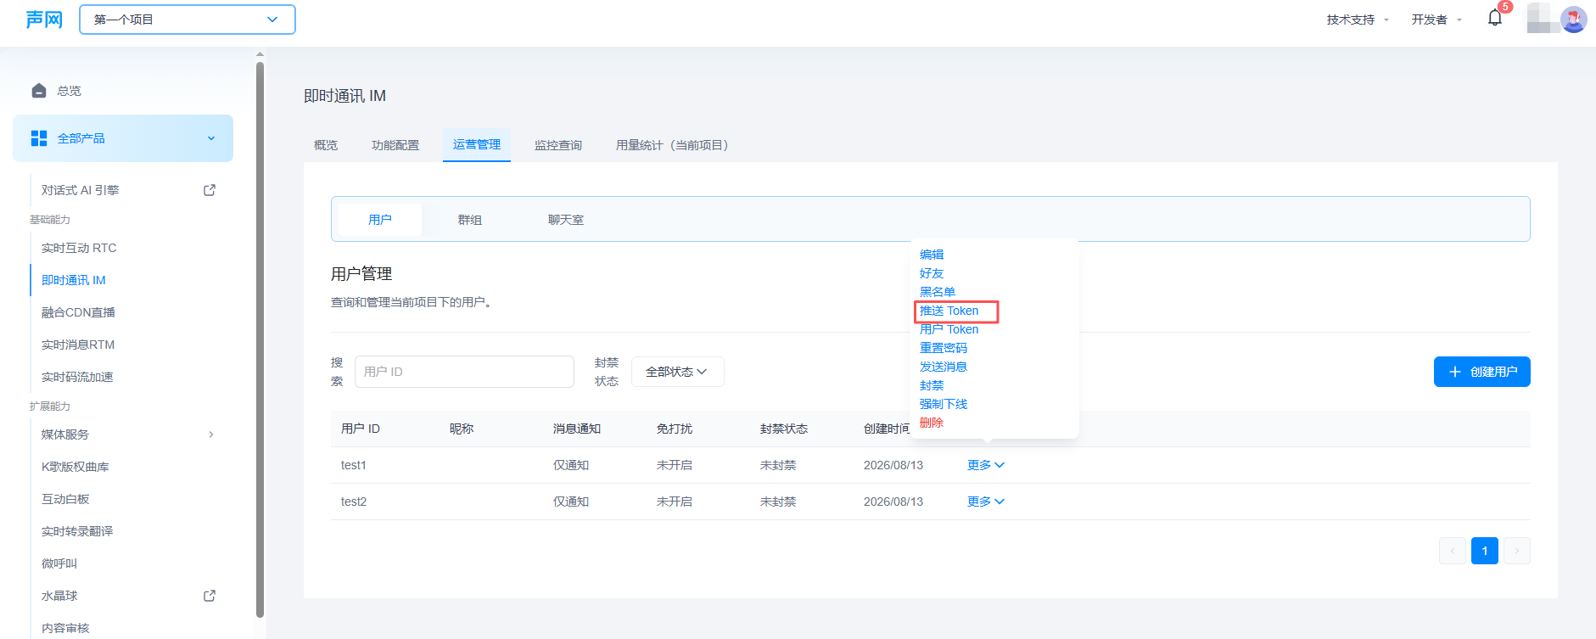Click the 总览 home icon
The width and height of the screenshot is (1596, 639).
click(38, 91)
